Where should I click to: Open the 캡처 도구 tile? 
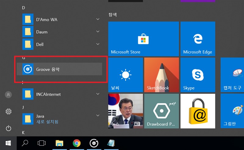(x=232, y=75)
